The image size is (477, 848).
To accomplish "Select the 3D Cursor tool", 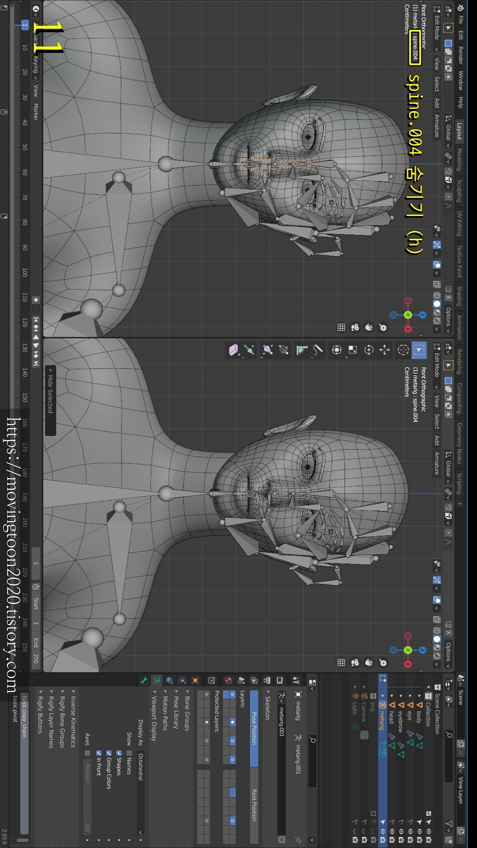I will [403, 350].
